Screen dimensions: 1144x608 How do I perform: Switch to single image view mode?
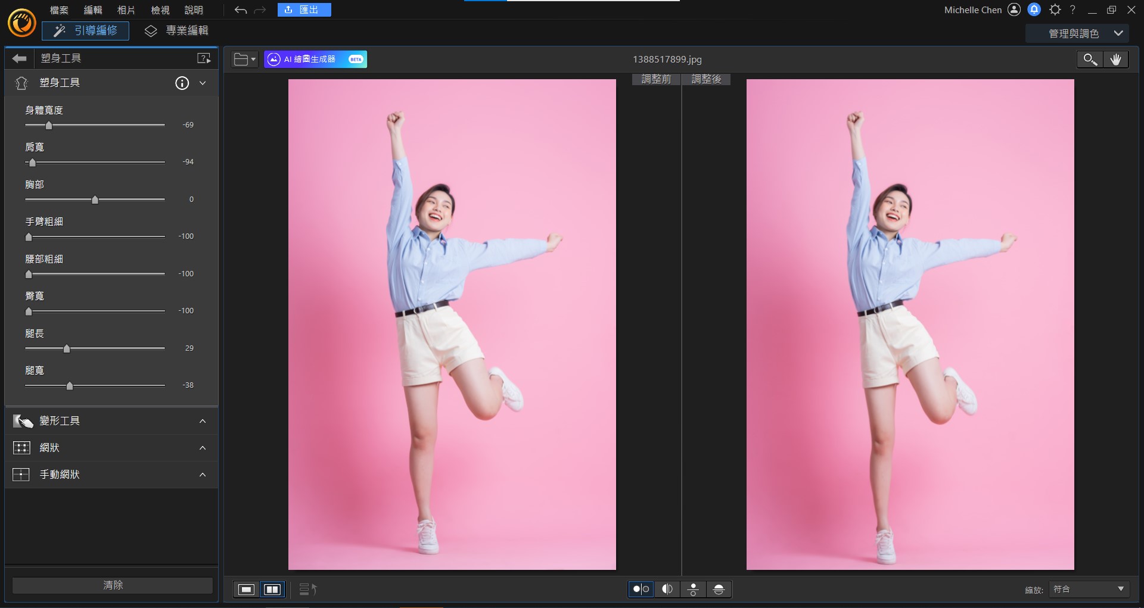click(246, 590)
